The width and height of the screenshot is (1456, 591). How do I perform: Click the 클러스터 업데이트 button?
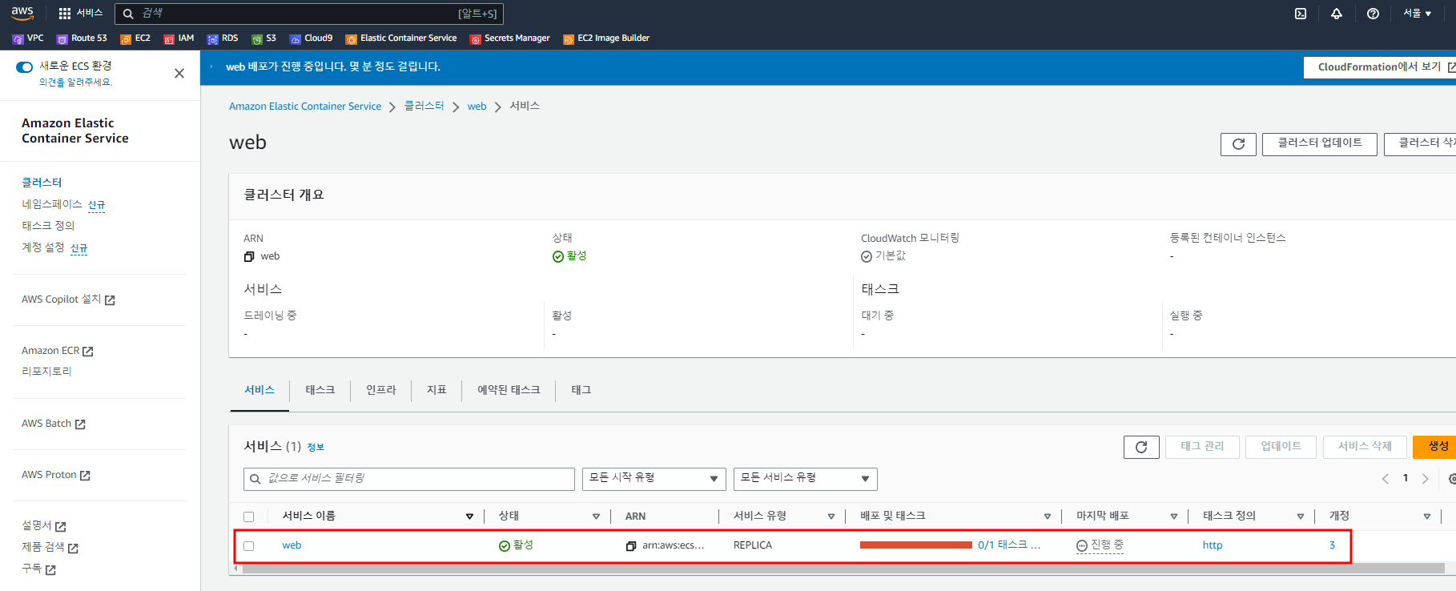[1320, 144]
